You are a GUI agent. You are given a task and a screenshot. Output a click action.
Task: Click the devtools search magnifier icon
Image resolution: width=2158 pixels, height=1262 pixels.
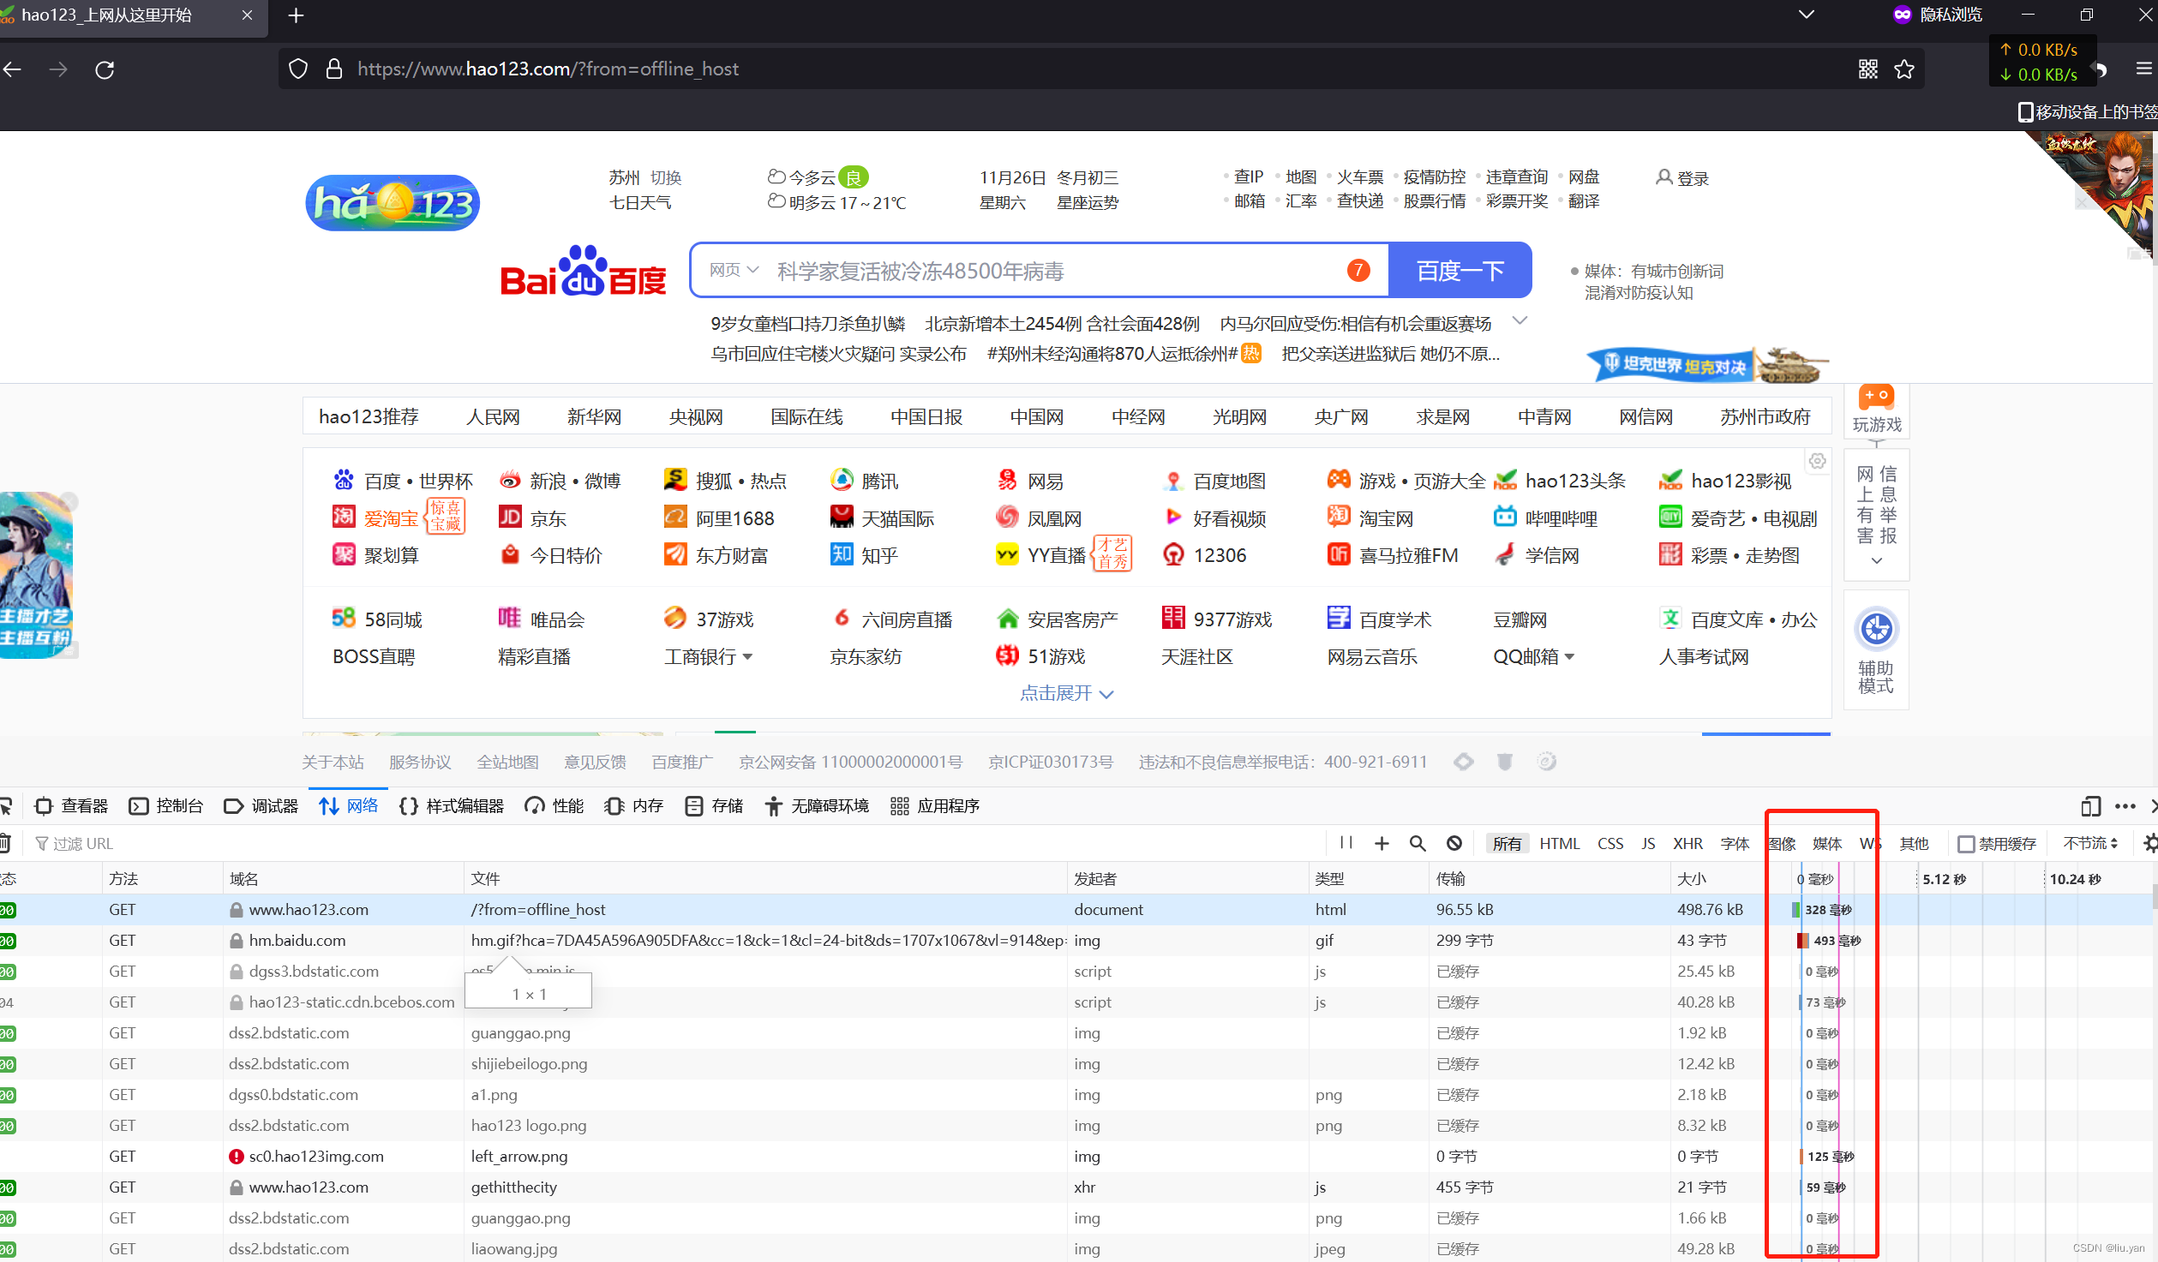[x=1418, y=844]
